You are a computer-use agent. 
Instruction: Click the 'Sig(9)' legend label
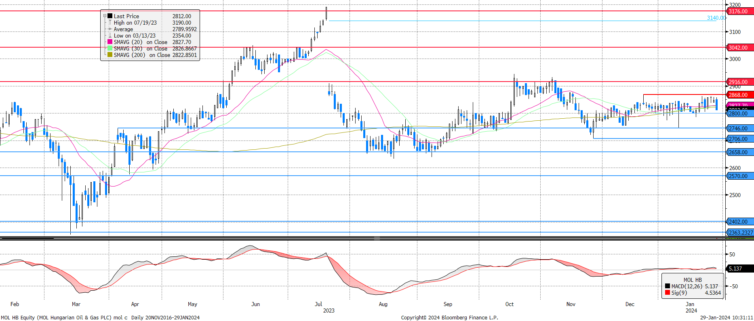pos(679,293)
